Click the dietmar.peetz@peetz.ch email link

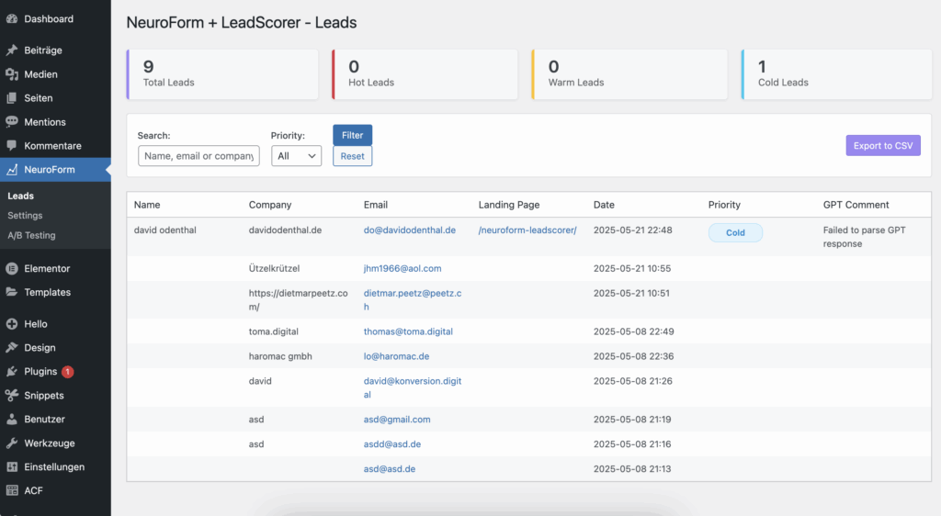413,299
